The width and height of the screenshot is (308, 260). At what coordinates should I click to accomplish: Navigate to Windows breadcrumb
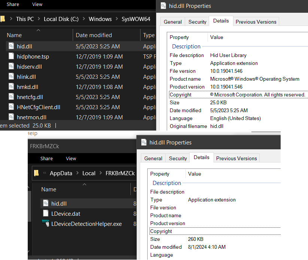(100, 19)
